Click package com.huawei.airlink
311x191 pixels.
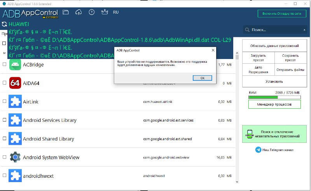pyautogui.click(x=158, y=102)
